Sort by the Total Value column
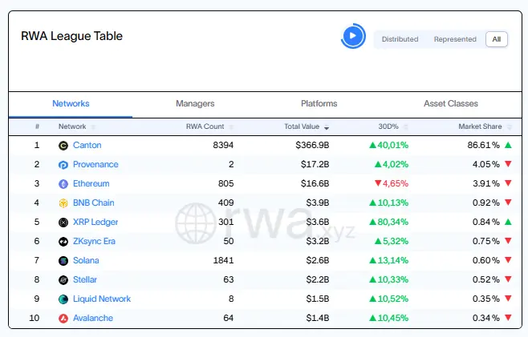Screen dimensions: 528x337 (302, 126)
